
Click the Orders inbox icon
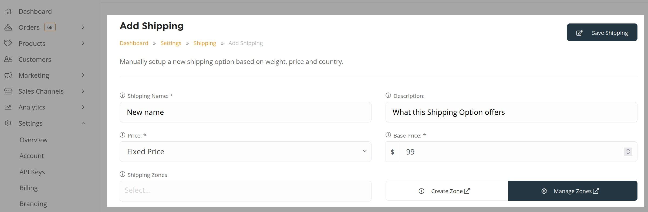8,27
